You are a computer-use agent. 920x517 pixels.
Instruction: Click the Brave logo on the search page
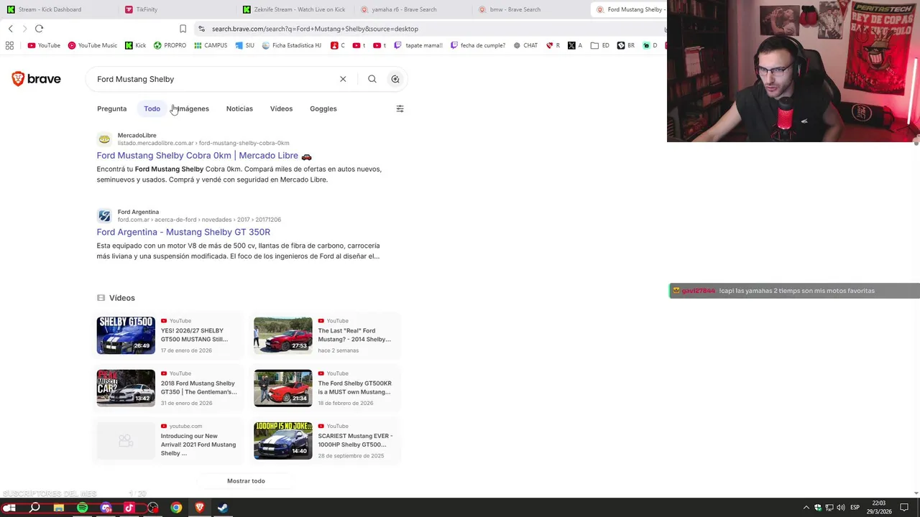36,79
